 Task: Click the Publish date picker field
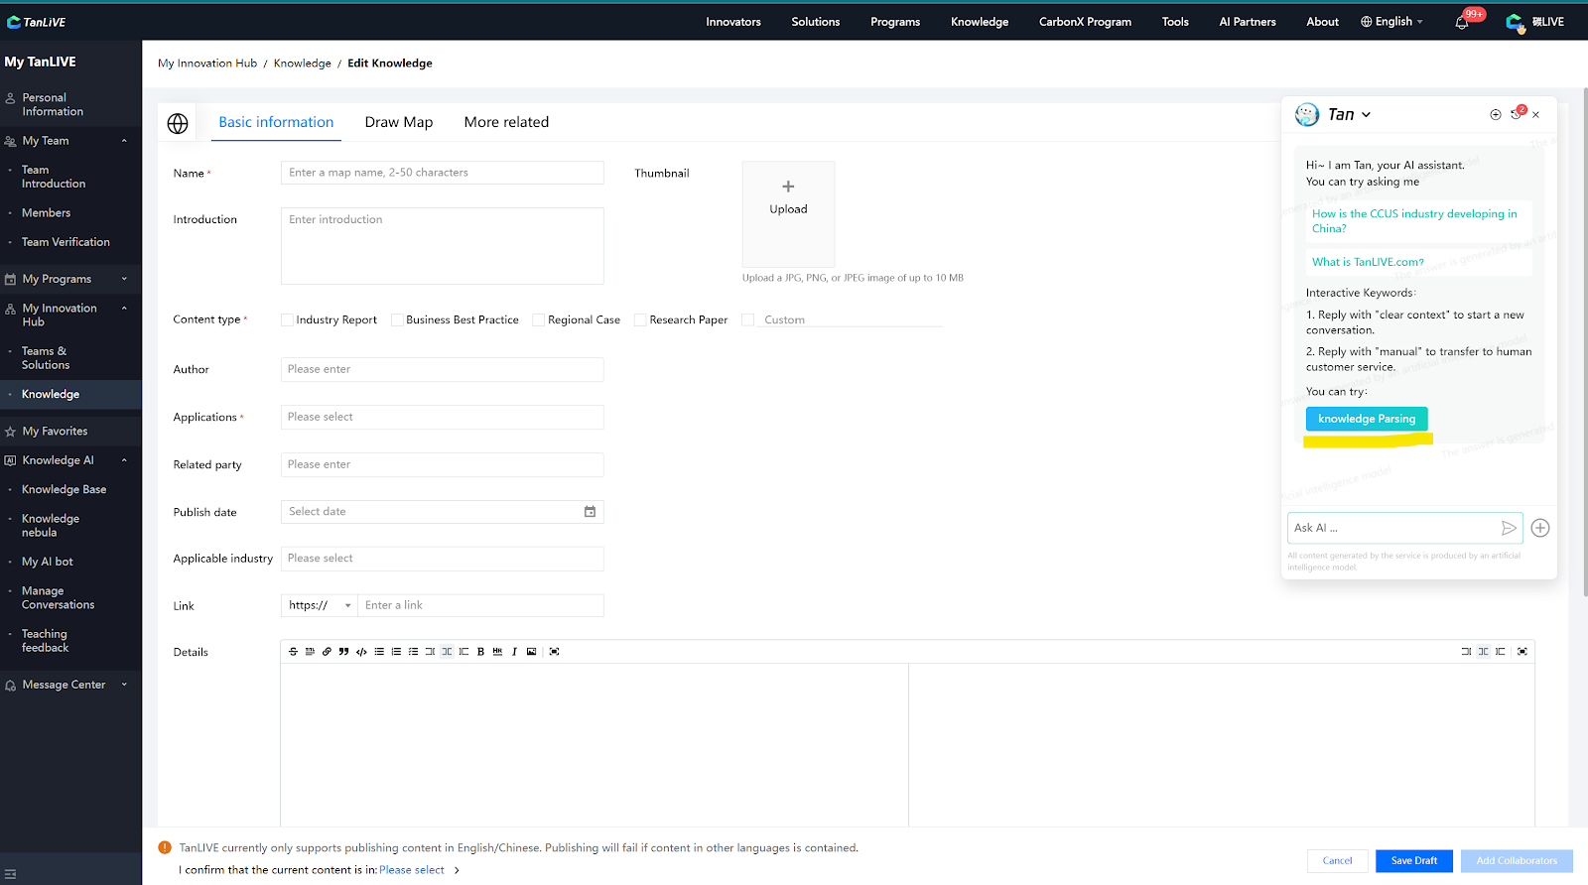coord(442,512)
